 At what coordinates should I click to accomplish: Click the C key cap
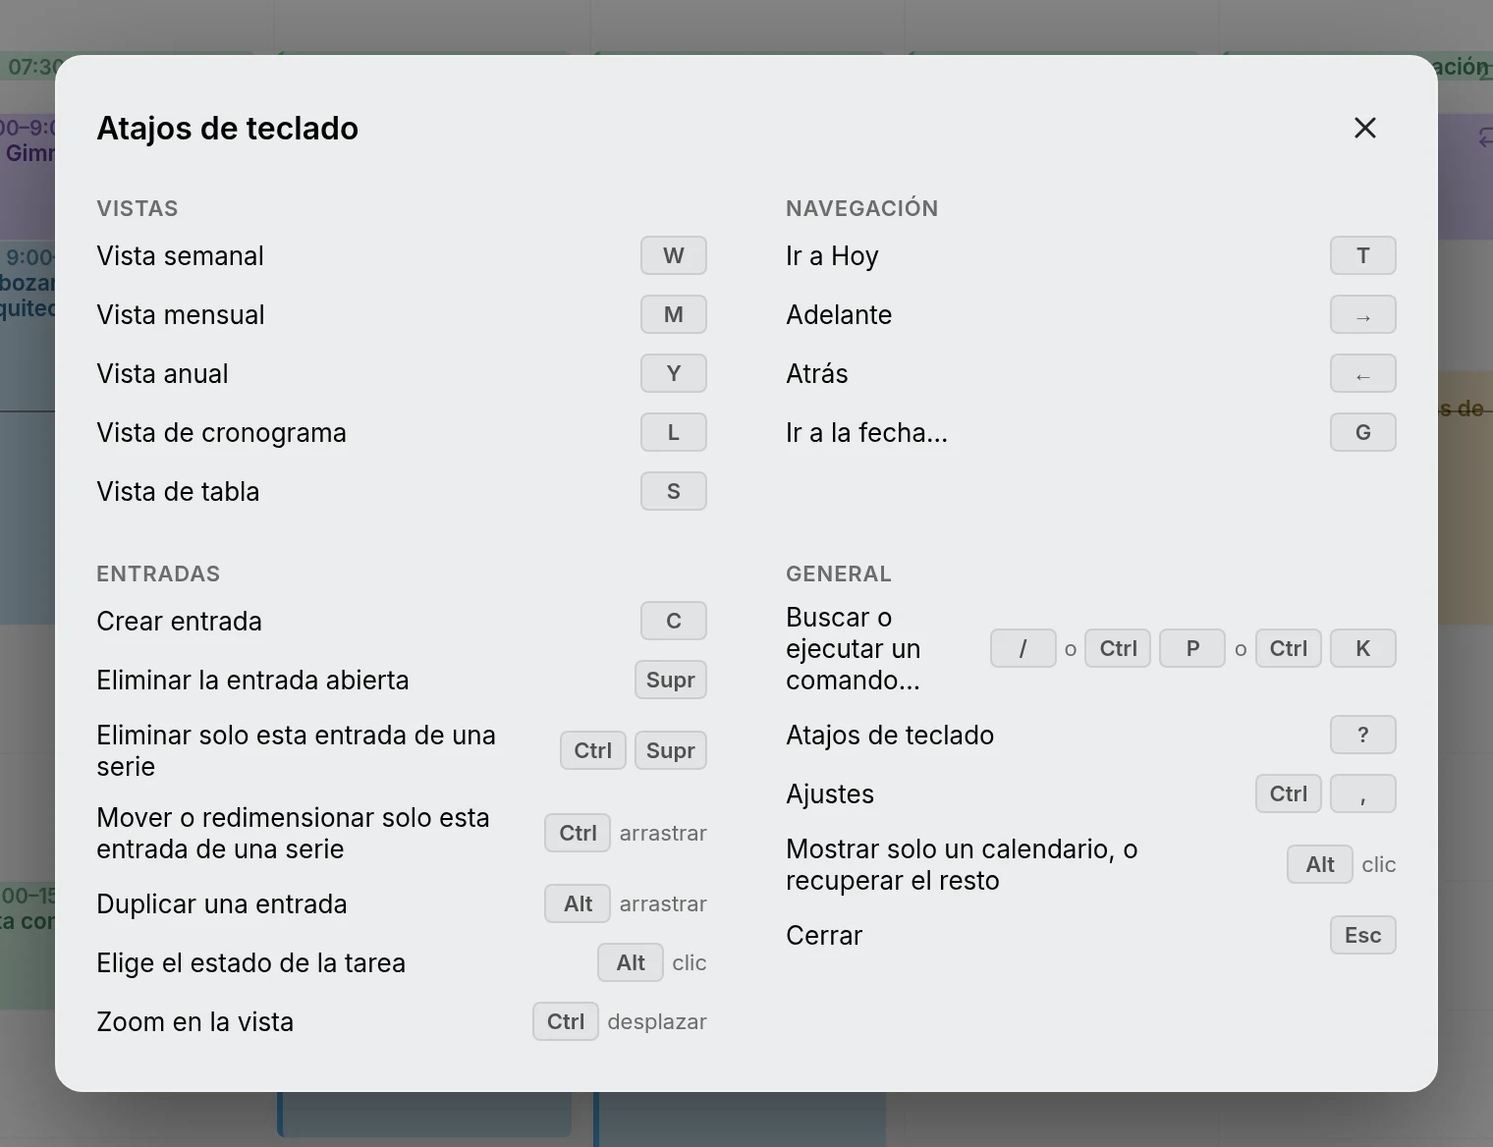point(674,621)
